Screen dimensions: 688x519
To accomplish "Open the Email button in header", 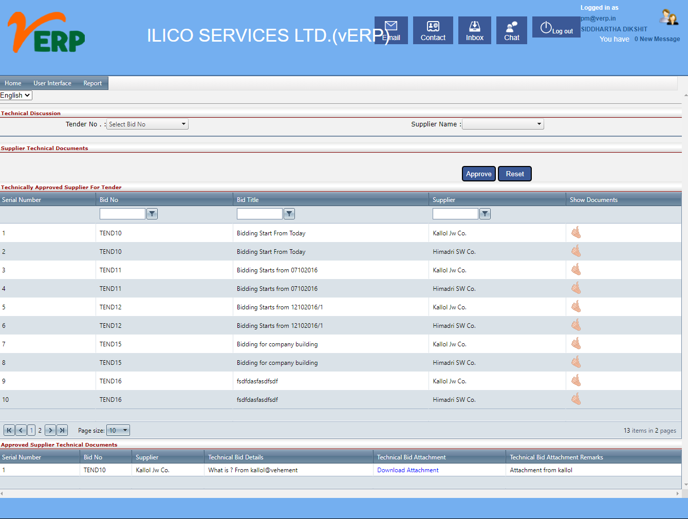I will 391,30.
